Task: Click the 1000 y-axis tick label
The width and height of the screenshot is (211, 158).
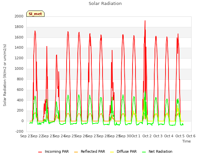Action: (19, 69)
